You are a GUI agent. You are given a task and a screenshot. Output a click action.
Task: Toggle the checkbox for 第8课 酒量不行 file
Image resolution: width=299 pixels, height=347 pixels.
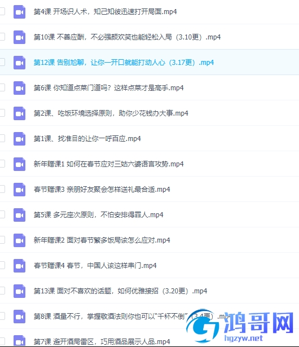click(x=2, y=316)
